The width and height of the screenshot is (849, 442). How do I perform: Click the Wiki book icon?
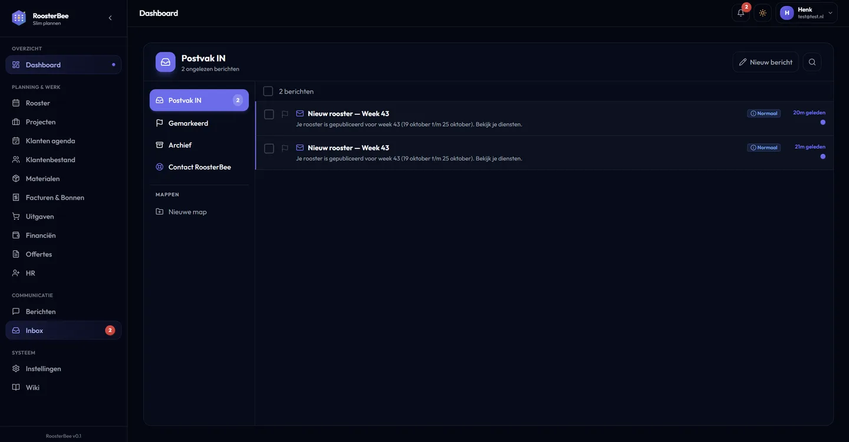pyautogui.click(x=16, y=387)
